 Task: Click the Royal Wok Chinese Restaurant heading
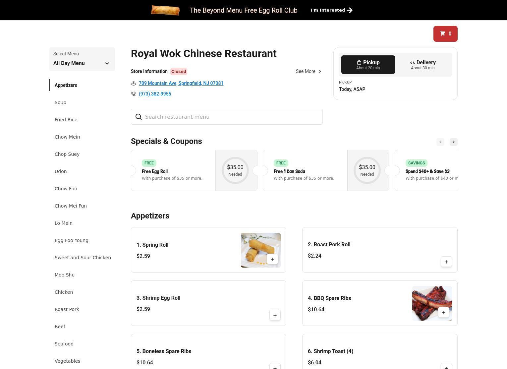(204, 54)
